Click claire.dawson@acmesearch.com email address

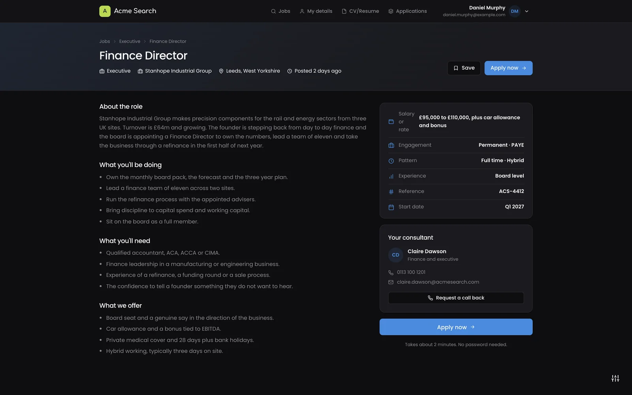[438, 282]
